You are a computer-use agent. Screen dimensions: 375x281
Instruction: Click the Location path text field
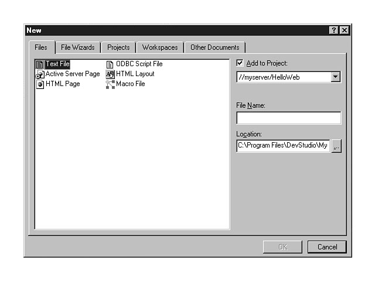click(283, 146)
